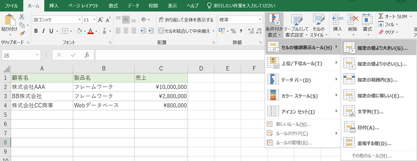The height and width of the screenshot is (161, 417).
Task: Open 上位/下位ルール(T) submenu
Action: 303,64
